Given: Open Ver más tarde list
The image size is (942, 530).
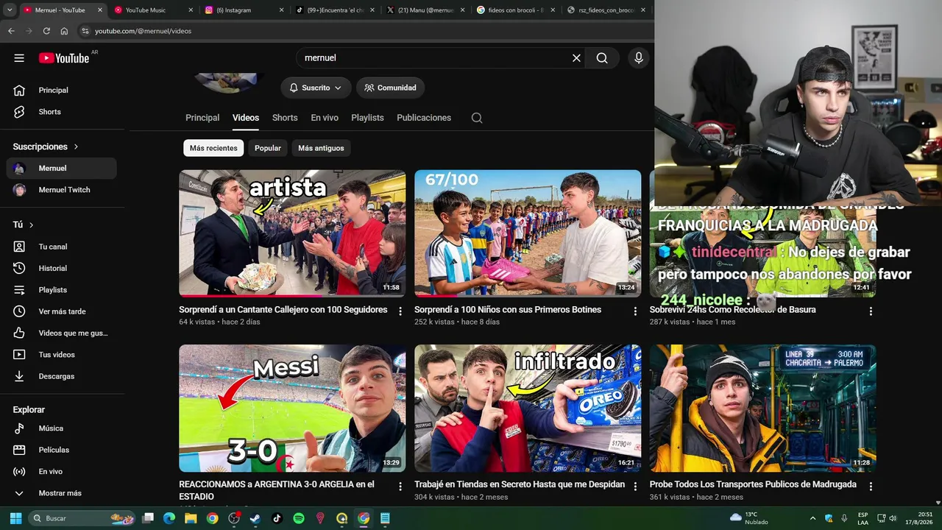Looking at the screenshot, I should [x=62, y=311].
